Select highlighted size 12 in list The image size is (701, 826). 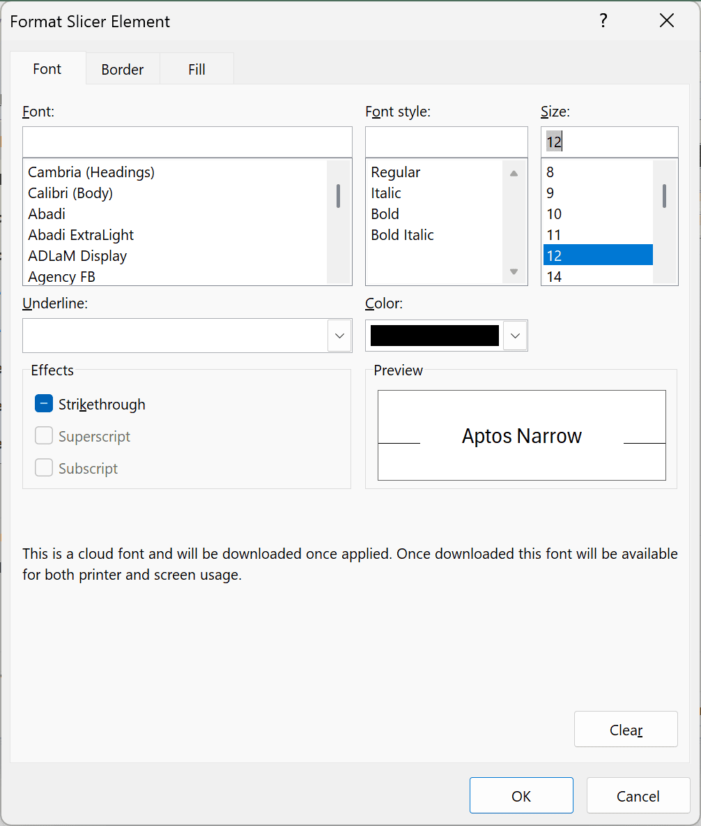598,255
